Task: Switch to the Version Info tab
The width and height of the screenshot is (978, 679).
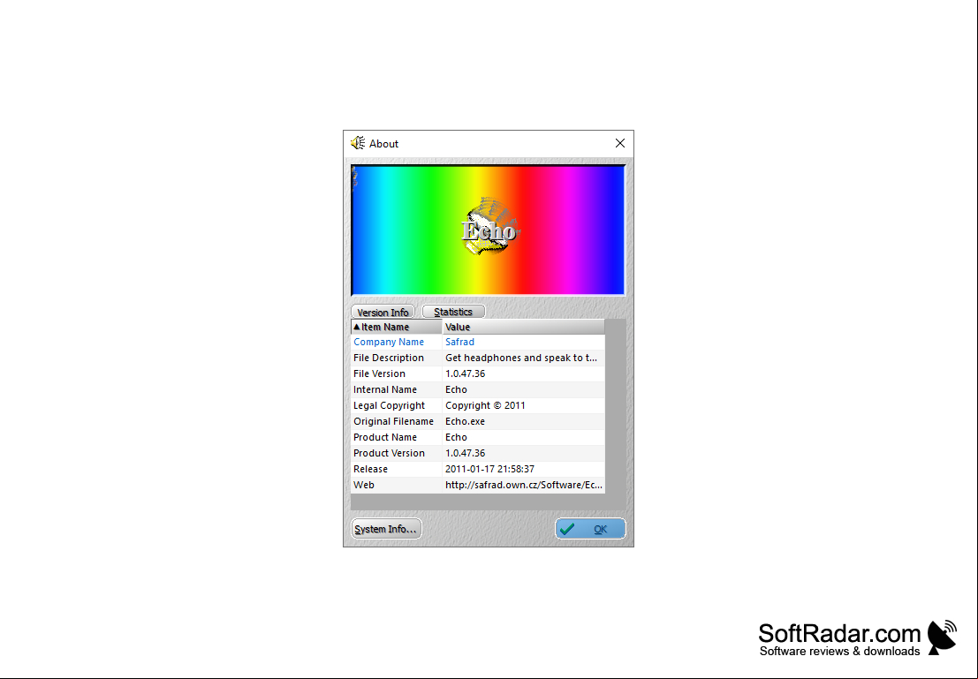Action: [383, 313]
